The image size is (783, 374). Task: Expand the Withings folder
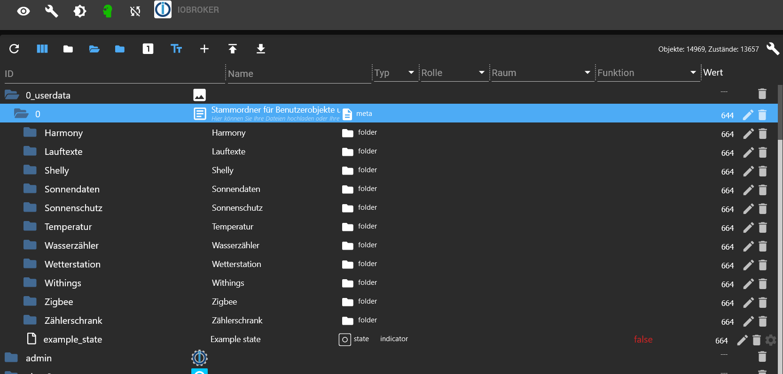tap(30, 282)
